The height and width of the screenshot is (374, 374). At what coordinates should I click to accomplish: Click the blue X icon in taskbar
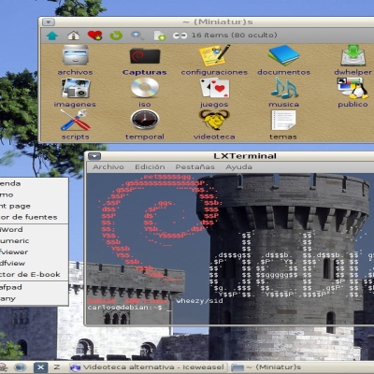(x=40, y=367)
